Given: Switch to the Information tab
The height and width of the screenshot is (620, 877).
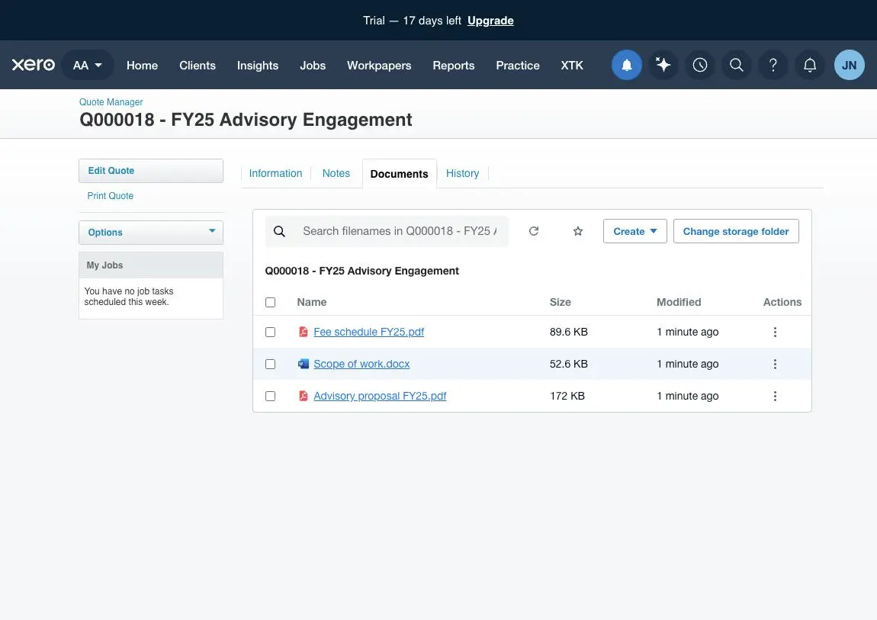Looking at the screenshot, I should pyautogui.click(x=275, y=173).
